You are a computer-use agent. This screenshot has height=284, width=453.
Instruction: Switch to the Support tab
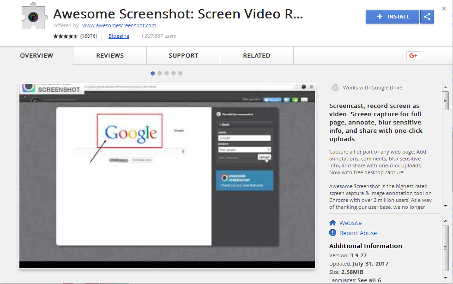point(183,56)
